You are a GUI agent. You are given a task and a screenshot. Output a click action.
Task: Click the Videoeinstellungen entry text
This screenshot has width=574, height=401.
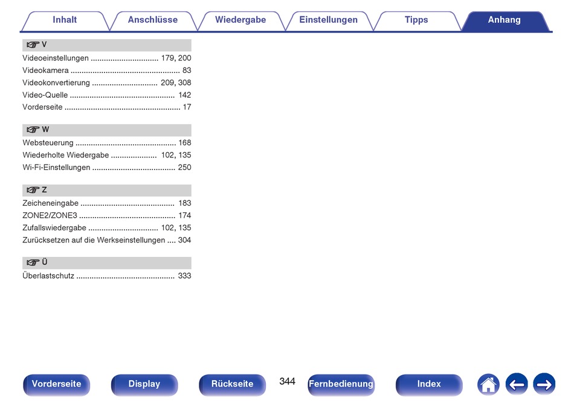[x=55, y=58]
